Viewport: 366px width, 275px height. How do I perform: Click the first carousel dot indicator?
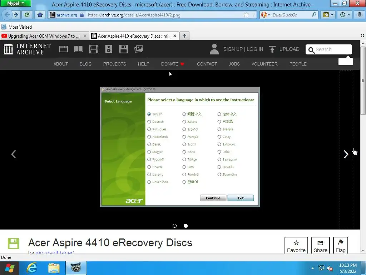(174, 226)
